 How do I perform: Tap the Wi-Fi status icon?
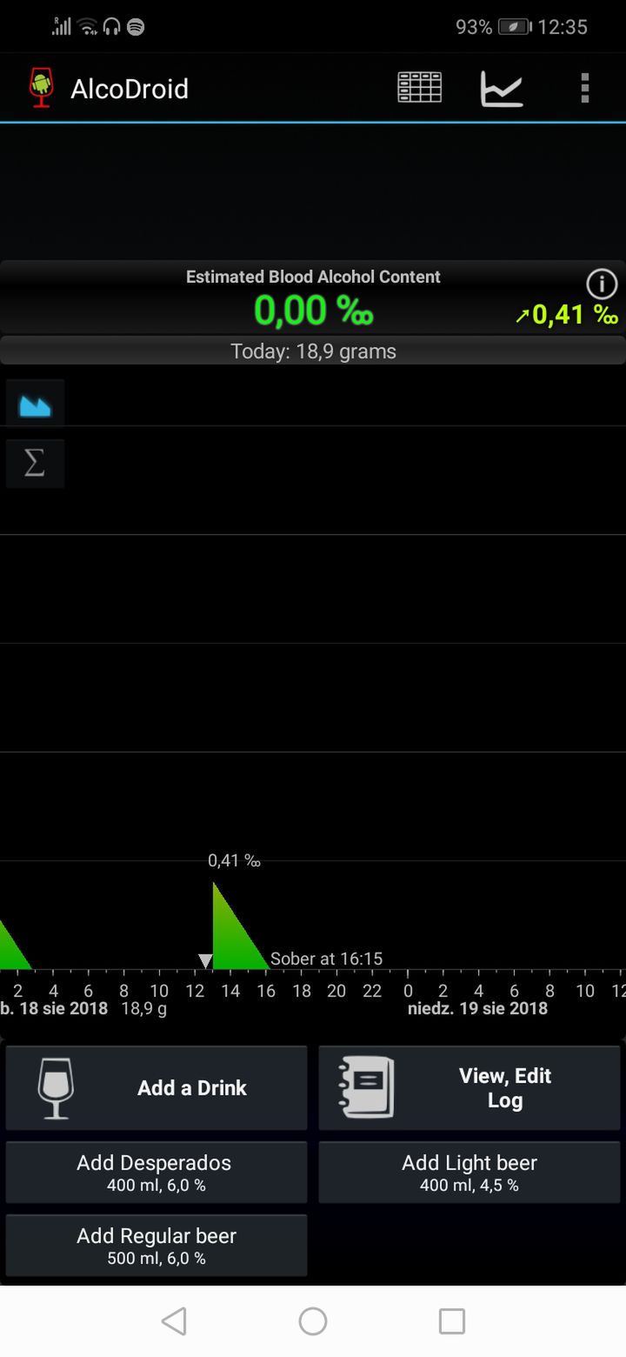point(88,27)
